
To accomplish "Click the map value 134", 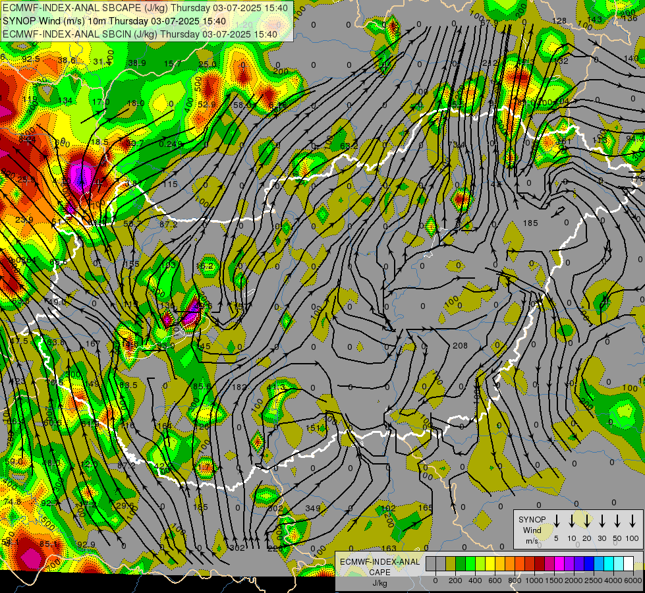I will [x=65, y=101].
